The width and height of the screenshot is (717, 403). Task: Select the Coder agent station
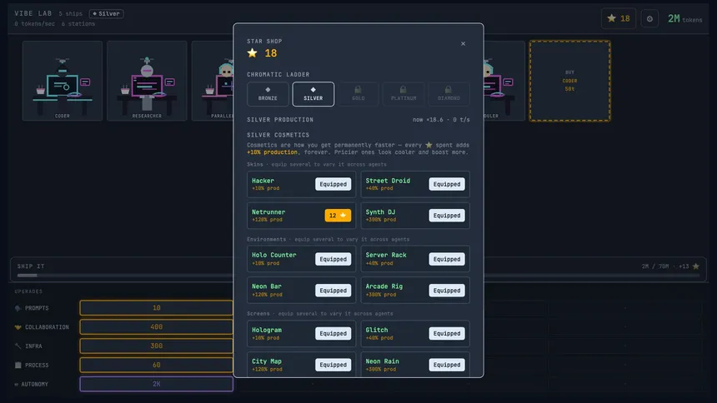click(x=63, y=81)
